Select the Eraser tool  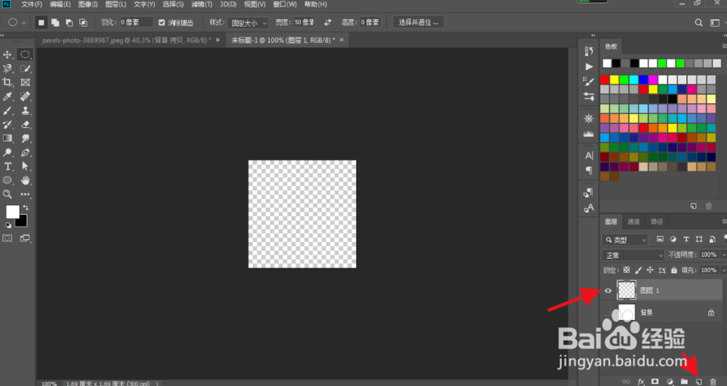[25, 124]
